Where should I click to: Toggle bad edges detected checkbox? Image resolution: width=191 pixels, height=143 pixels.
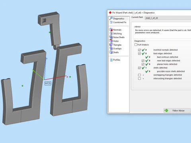(139, 54)
